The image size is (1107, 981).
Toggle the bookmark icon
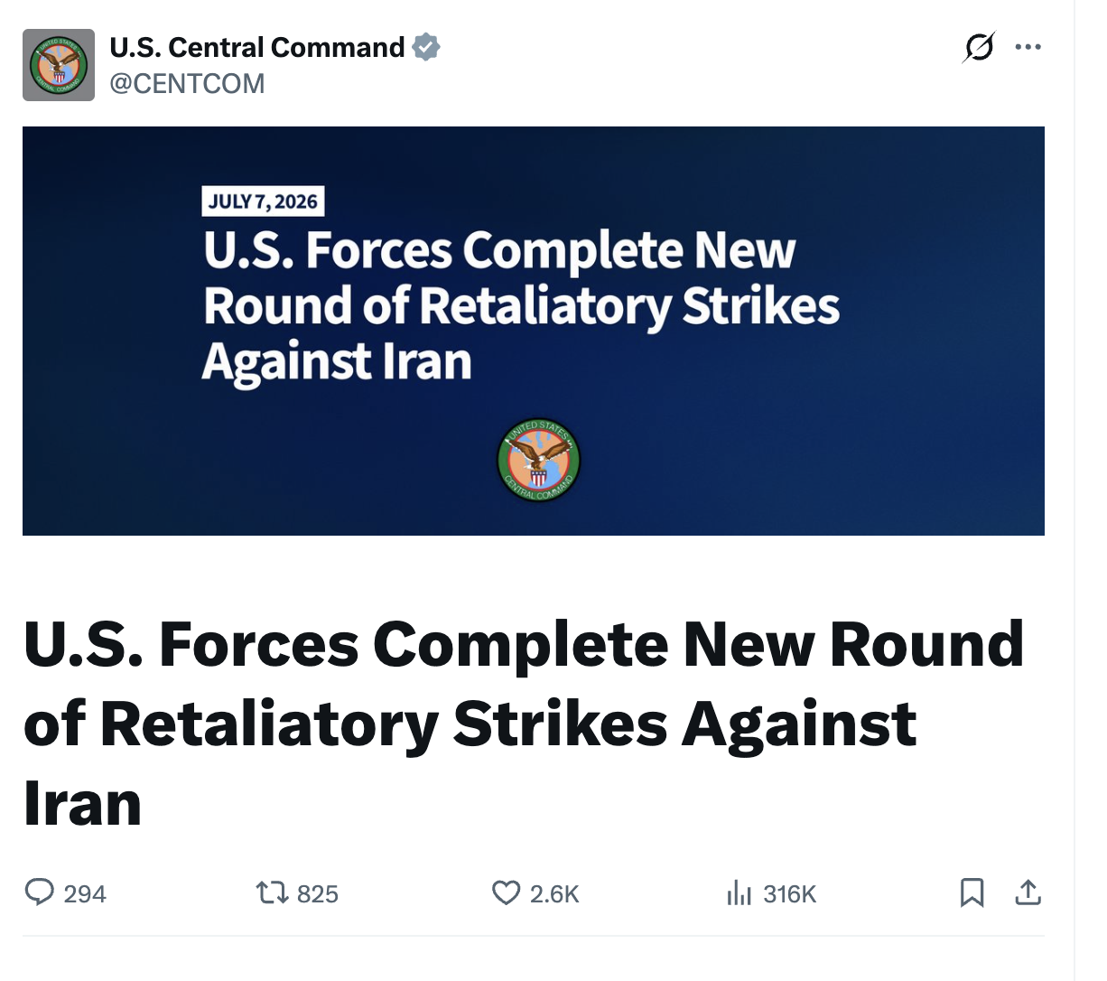[x=972, y=893]
